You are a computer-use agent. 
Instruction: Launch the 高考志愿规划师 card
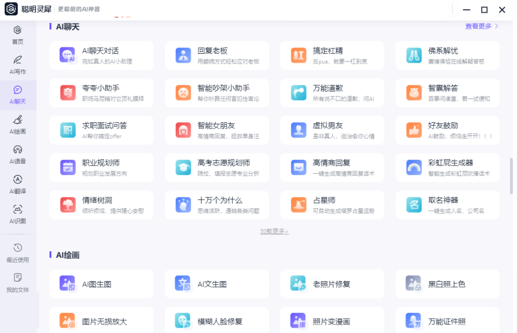click(217, 167)
